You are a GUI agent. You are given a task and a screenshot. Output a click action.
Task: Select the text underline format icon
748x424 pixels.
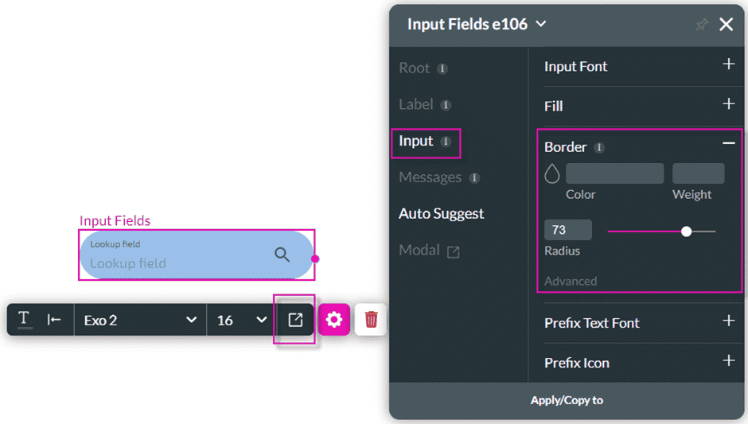[25, 320]
